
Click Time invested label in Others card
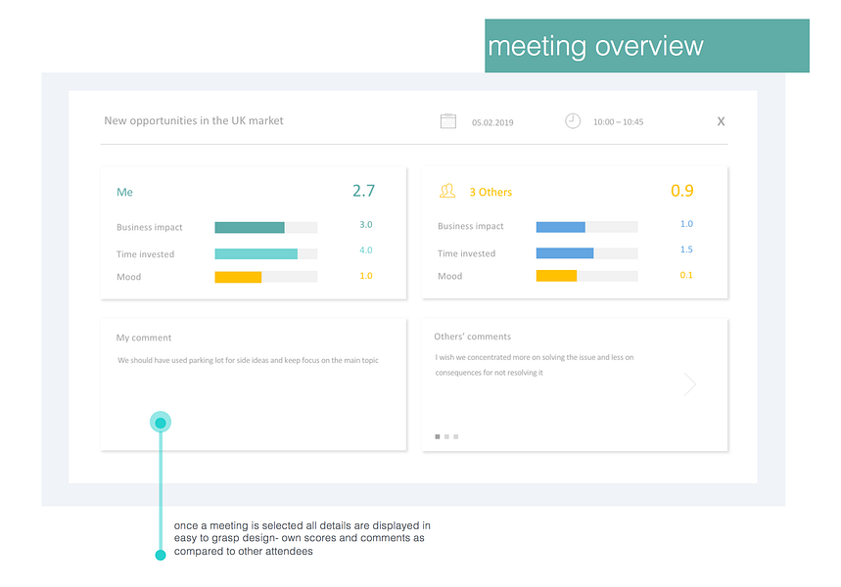point(466,253)
